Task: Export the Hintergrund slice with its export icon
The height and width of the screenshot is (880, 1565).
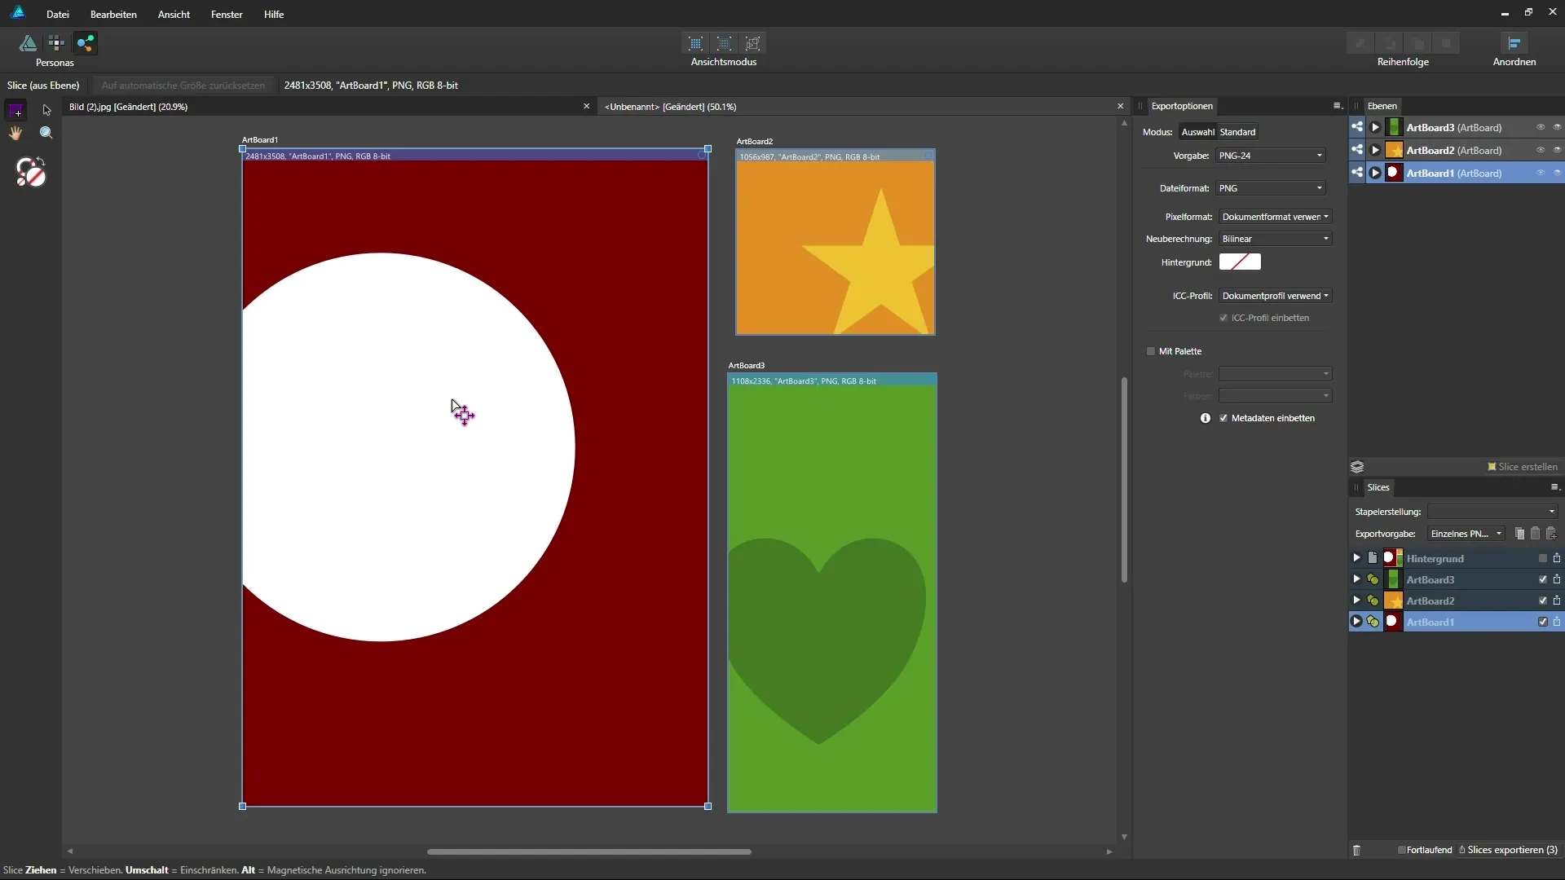Action: pyautogui.click(x=1557, y=558)
